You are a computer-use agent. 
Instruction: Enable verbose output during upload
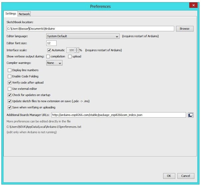click(70, 56)
